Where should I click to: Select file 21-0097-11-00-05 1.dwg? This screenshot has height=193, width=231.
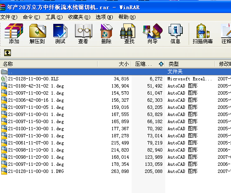coord(116,107)
